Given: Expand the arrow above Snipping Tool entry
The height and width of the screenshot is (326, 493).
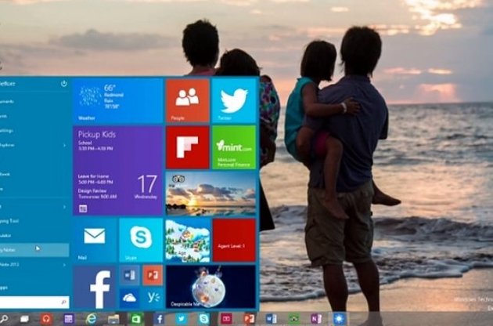Looking at the screenshot, I should pyautogui.click(x=64, y=207).
